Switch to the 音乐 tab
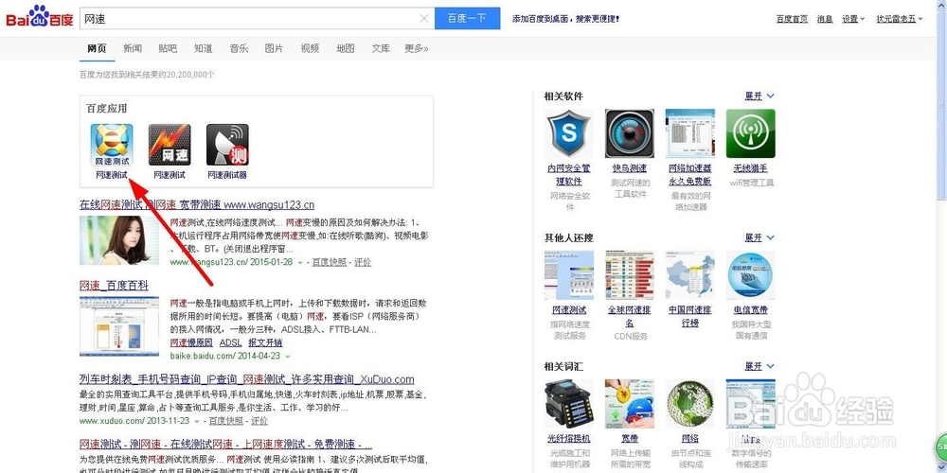 240,48
